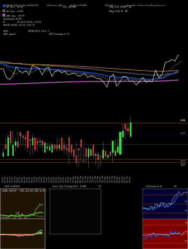Click the 'Day Vol: 0 M' label

coord(118,11)
